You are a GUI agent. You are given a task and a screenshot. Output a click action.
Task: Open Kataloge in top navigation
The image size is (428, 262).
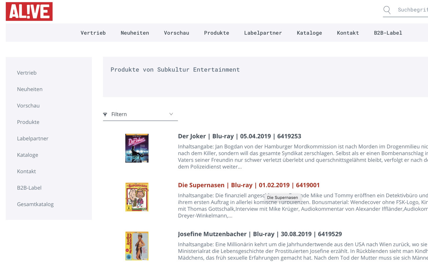pyautogui.click(x=309, y=33)
